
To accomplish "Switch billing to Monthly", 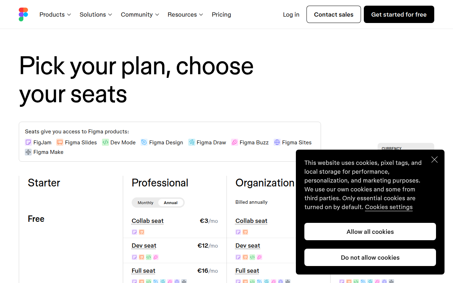I will click(x=145, y=203).
